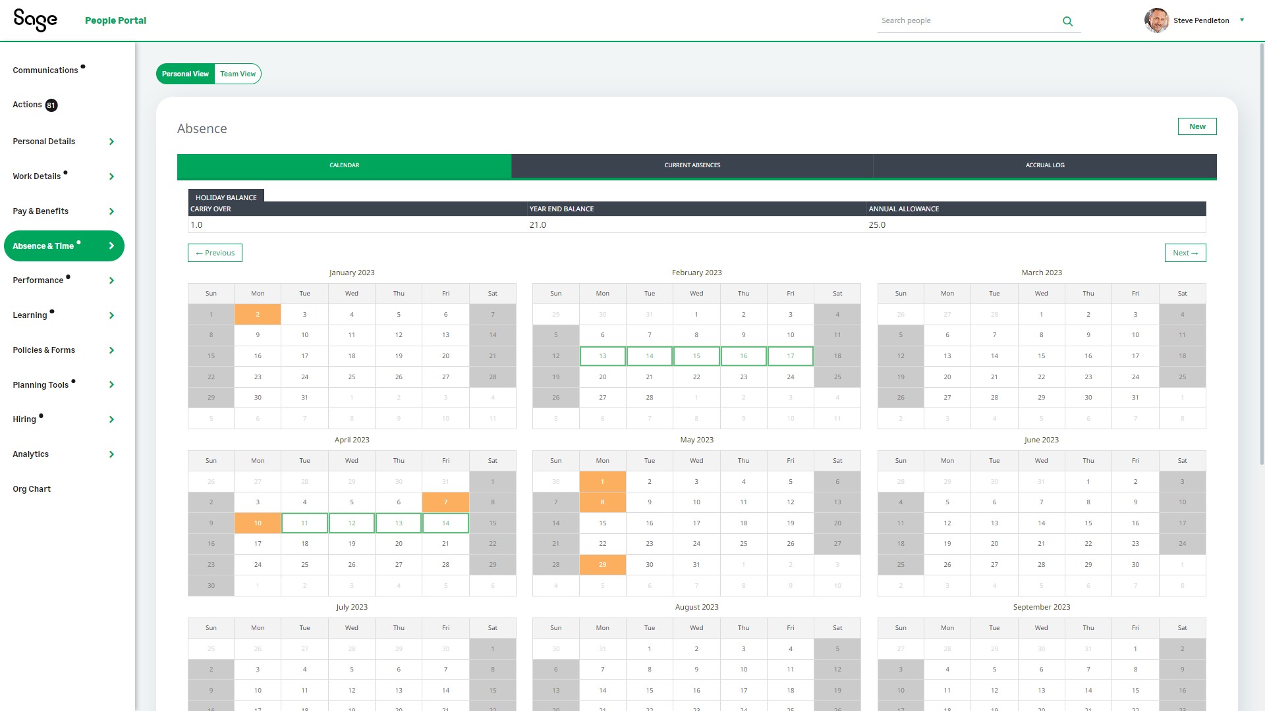Viewport: 1265px width, 711px height.
Task: Select highlighted April 10 day
Action: (258, 523)
